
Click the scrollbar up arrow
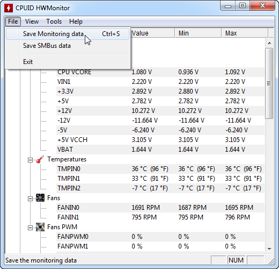(269, 43)
